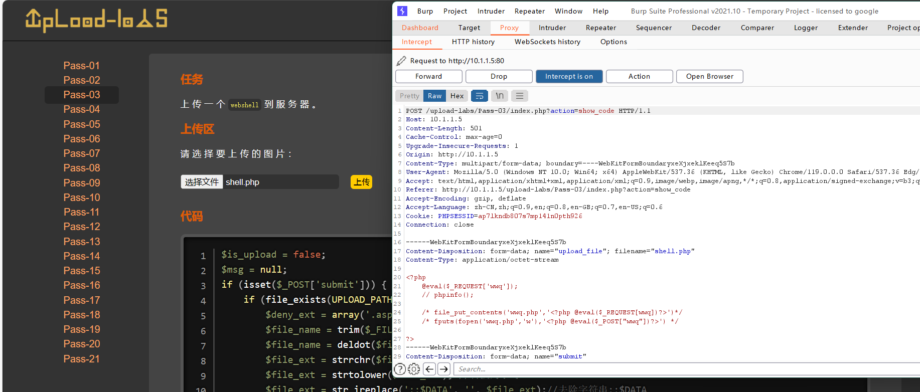Open Pass-12 in the sidebar

point(81,227)
